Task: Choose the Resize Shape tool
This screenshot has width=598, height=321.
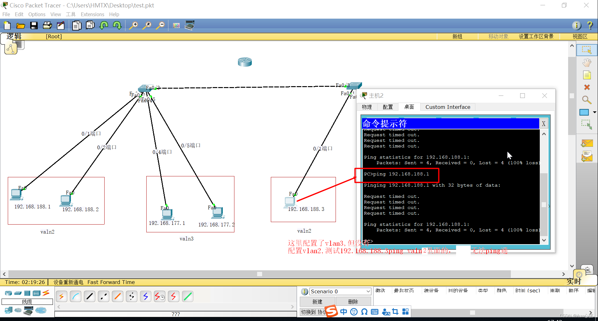Action: click(x=587, y=125)
